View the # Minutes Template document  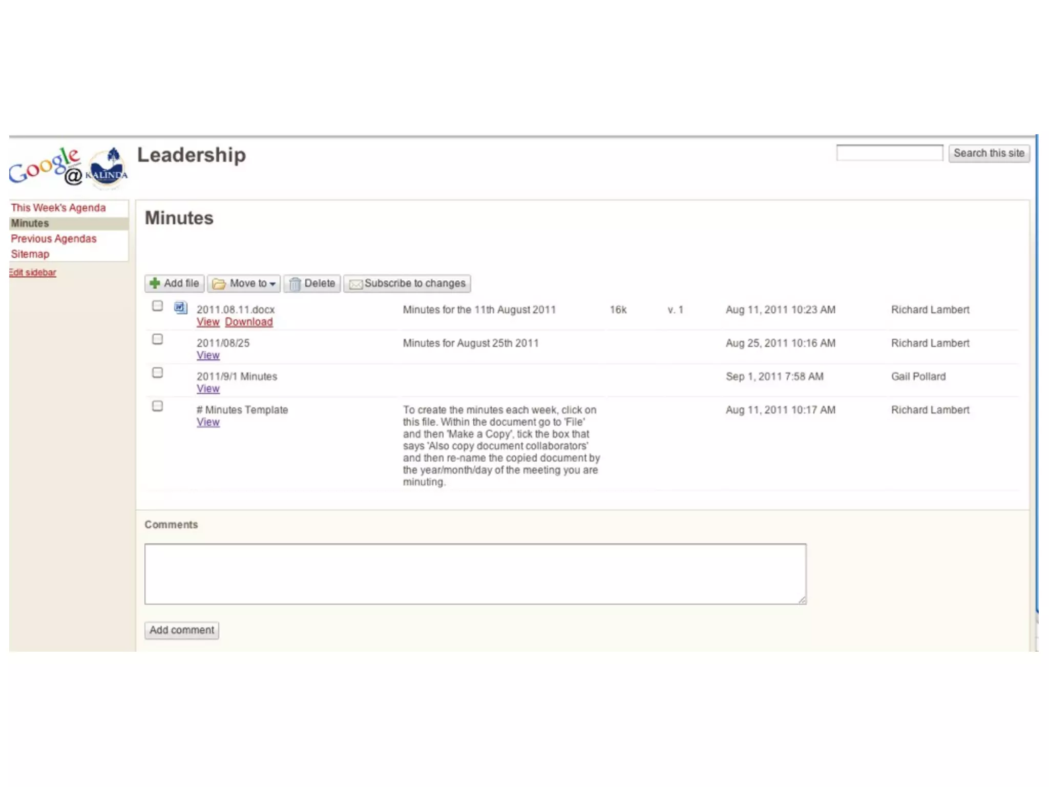pos(208,422)
